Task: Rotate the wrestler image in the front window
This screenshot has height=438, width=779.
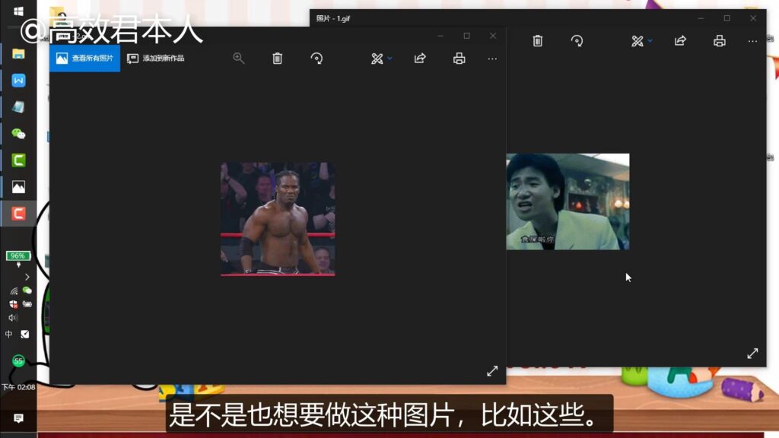Action: click(316, 59)
